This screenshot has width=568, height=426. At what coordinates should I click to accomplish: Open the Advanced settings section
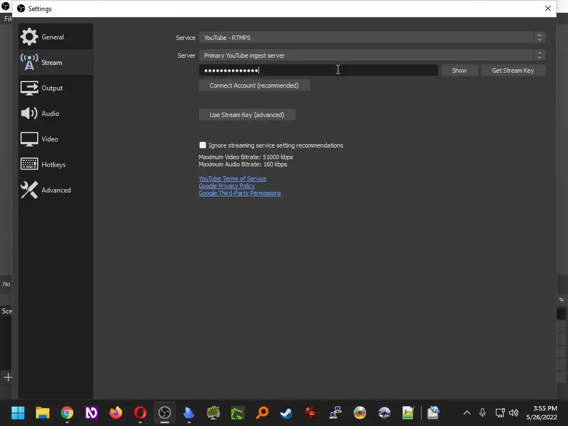[x=56, y=190]
